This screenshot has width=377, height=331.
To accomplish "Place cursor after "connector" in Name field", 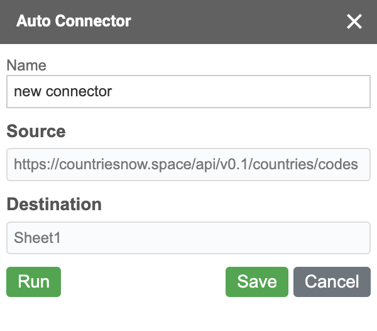I will pos(113,91).
